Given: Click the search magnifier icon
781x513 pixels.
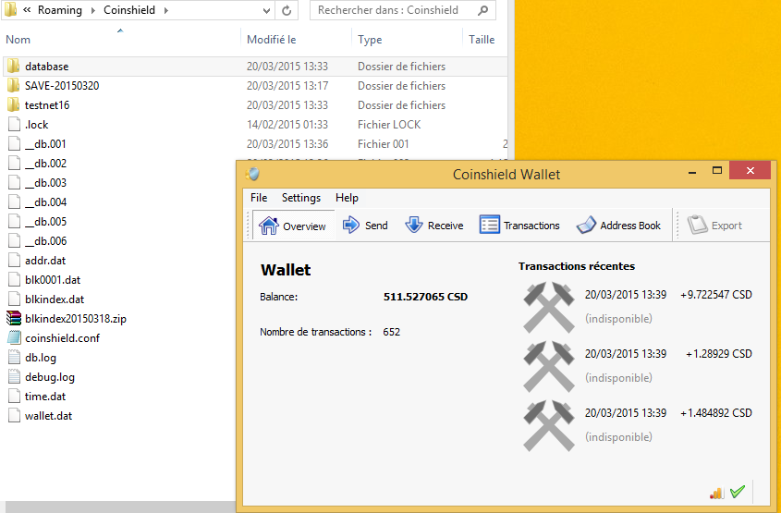Looking at the screenshot, I should click(482, 10).
